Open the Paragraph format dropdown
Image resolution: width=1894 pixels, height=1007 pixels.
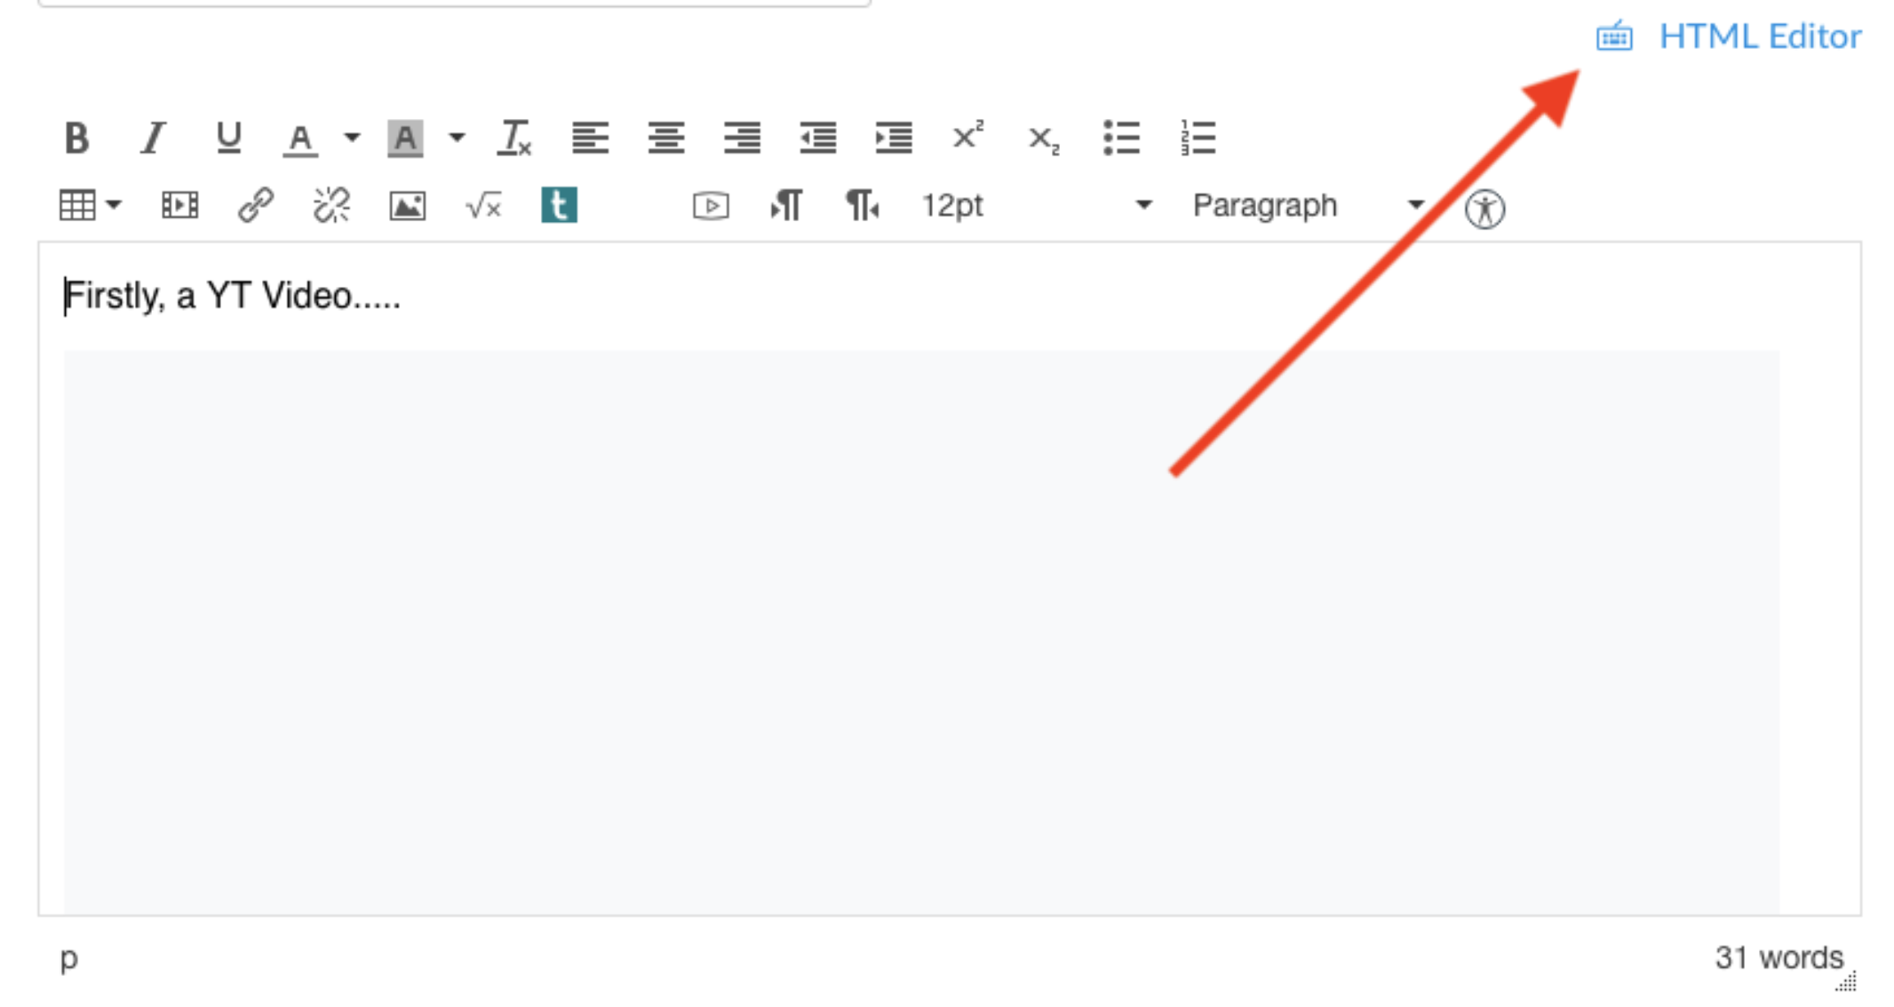pos(1308,206)
